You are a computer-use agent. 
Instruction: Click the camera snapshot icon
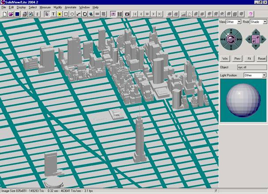coord(127,14)
